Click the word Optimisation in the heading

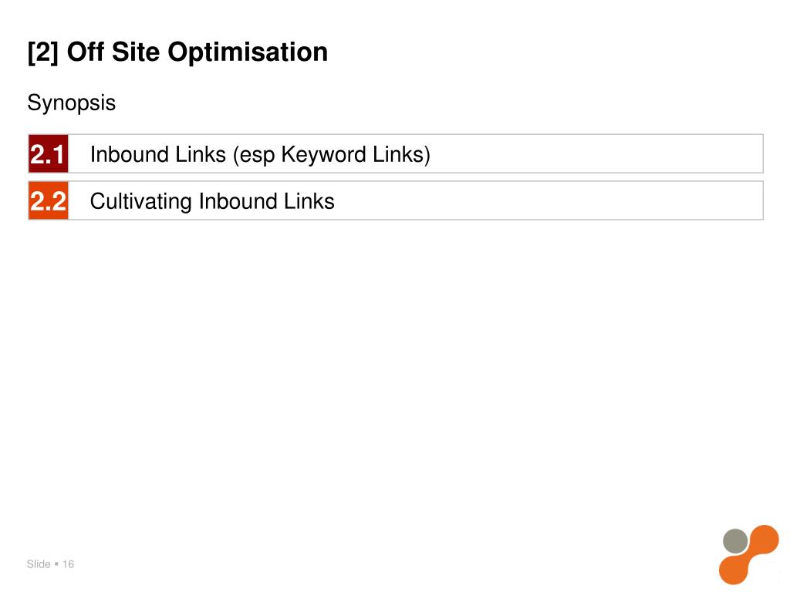248,52
